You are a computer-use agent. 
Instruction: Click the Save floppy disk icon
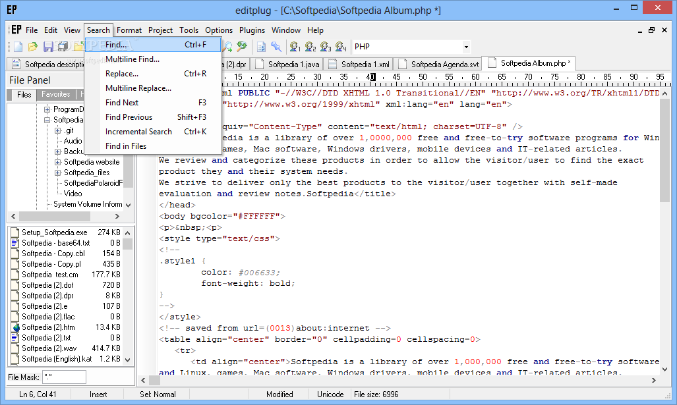(x=48, y=47)
